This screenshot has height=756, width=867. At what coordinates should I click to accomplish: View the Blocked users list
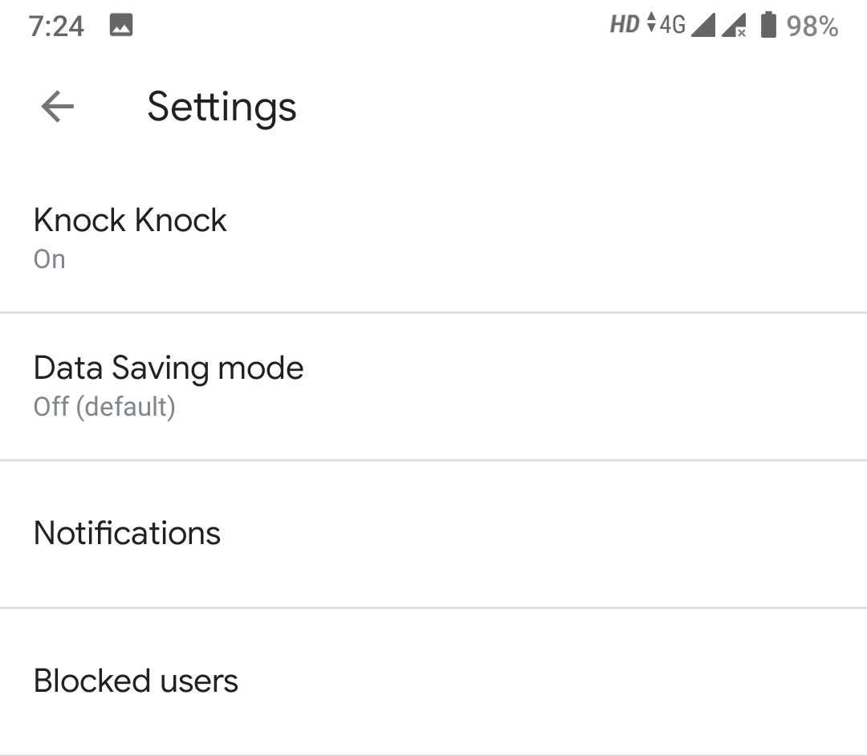point(135,680)
